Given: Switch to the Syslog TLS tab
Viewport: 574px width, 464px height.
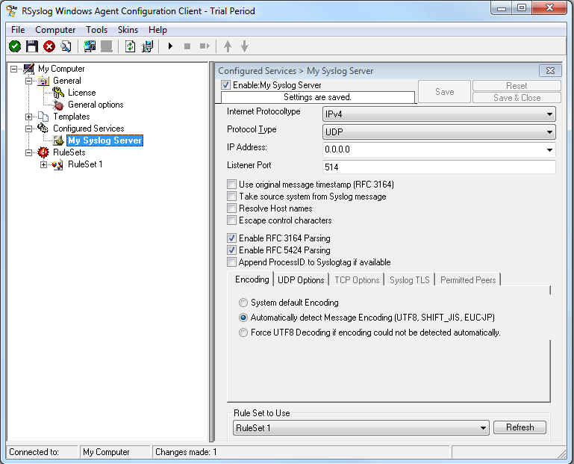Looking at the screenshot, I should pos(409,280).
